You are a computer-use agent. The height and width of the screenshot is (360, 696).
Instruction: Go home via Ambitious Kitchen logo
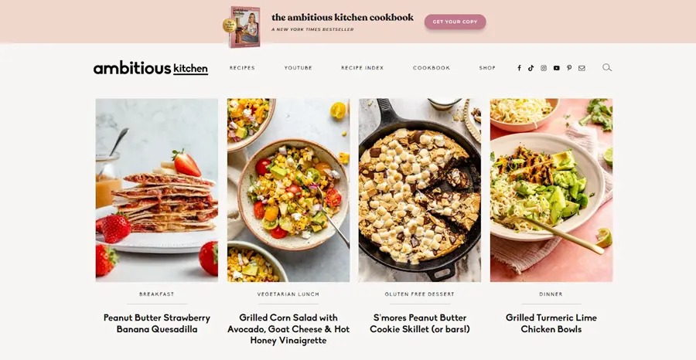pos(151,68)
